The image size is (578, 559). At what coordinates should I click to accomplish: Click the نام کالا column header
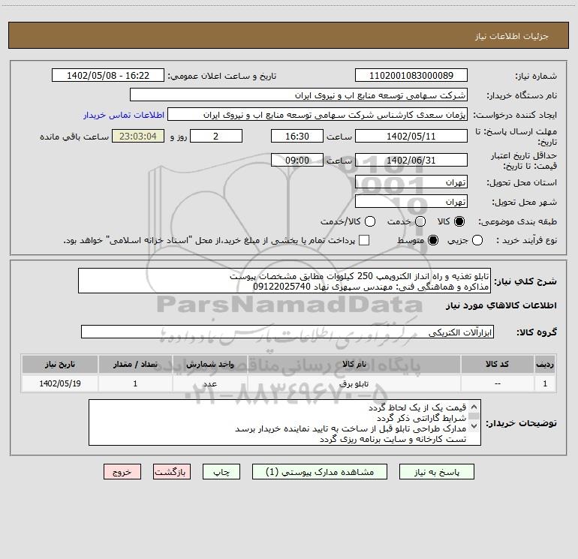click(354, 365)
